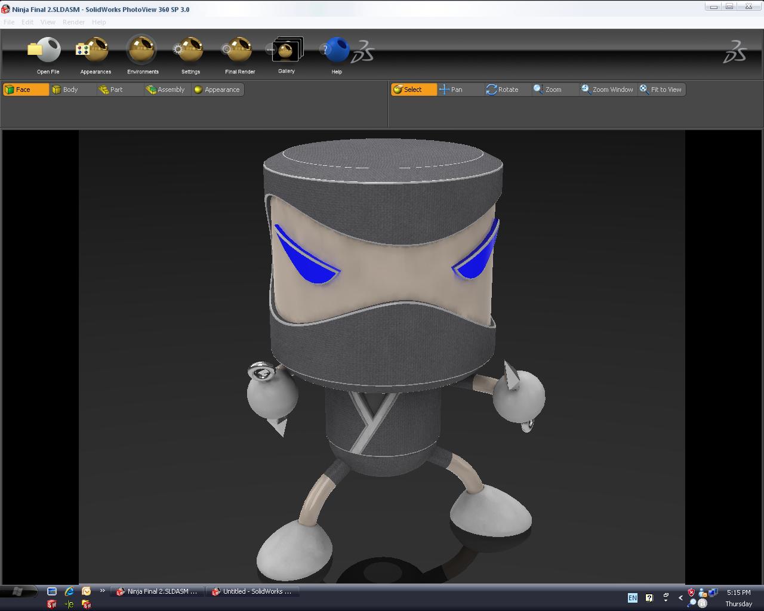Open PhotoView Help from the toolbar
This screenshot has height=611, width=764.
pos(337,55)
